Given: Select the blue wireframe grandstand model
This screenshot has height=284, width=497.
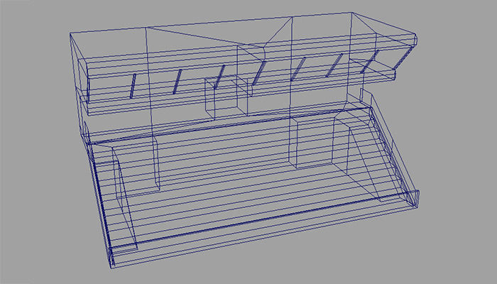Looking at the screenshot, I should pos(244,141).
